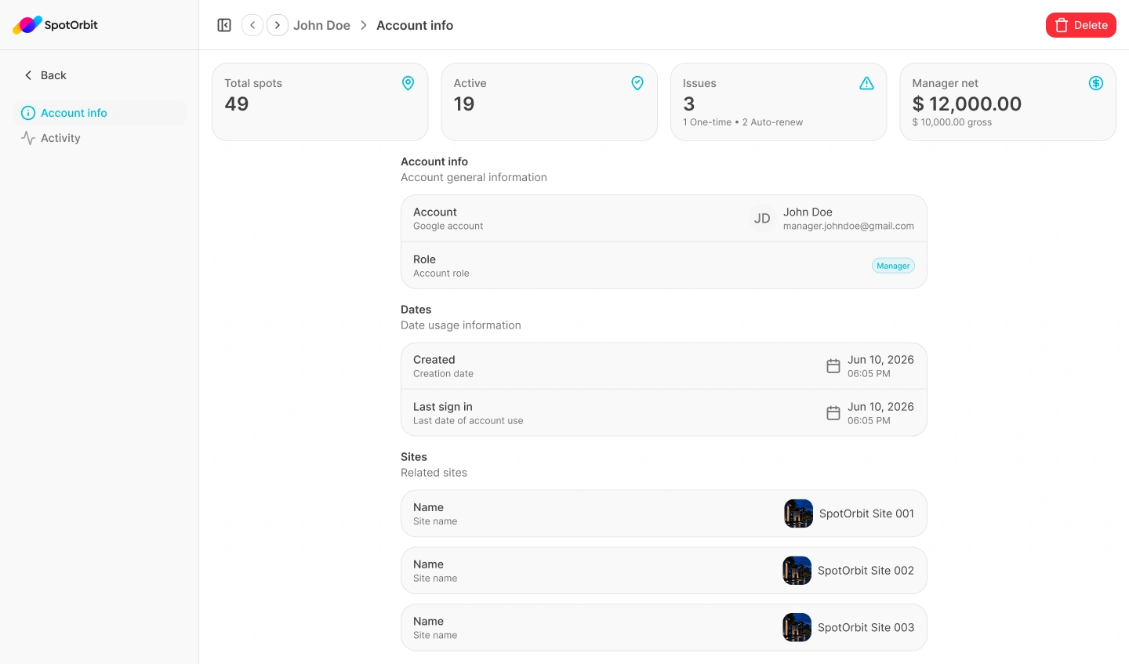Select Account info in sidebar
This screenshot has height=664, width=1129.
point(100,113)
